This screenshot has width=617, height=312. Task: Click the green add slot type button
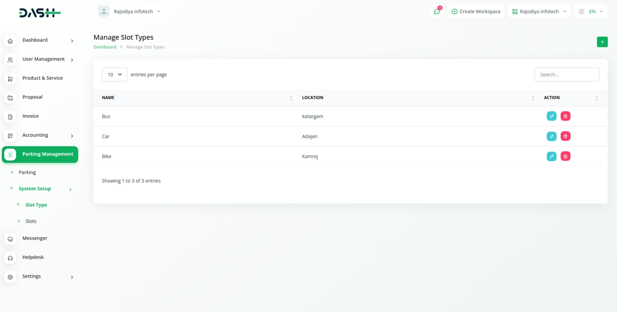click(602, 42)
